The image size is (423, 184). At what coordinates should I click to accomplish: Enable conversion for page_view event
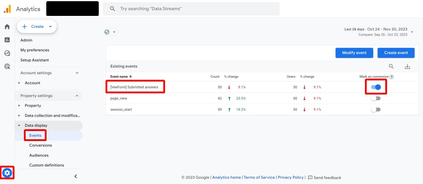(x=376, y=98)
